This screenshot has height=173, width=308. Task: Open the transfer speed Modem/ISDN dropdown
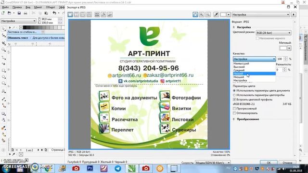(213, 162)
